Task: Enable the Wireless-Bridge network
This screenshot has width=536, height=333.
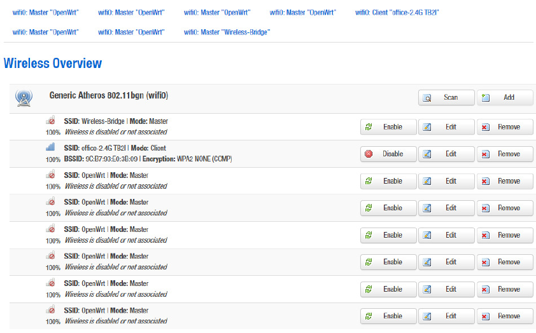Action: click(388, 127)
